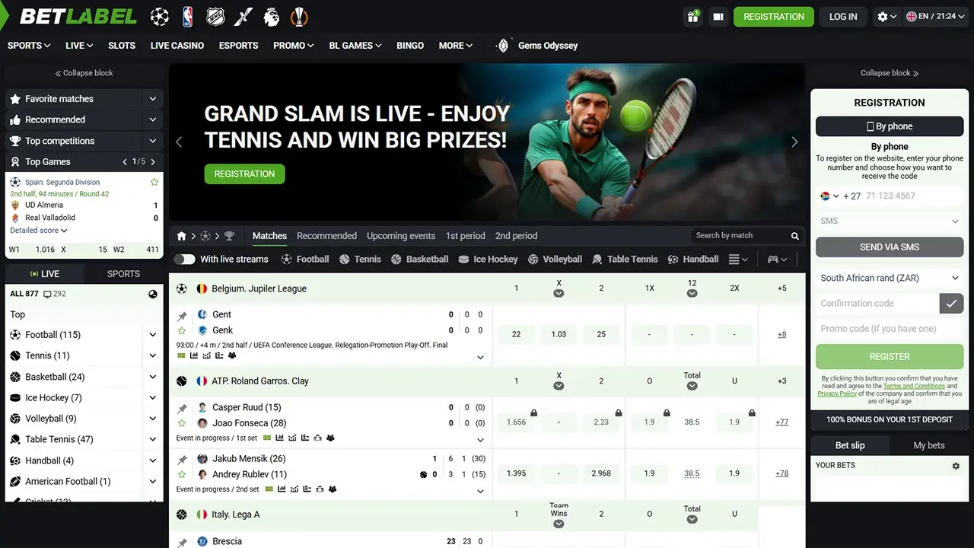The image size is (974, 548).
Task: Confirm code with the checkmark button
Action: point(951,304)
